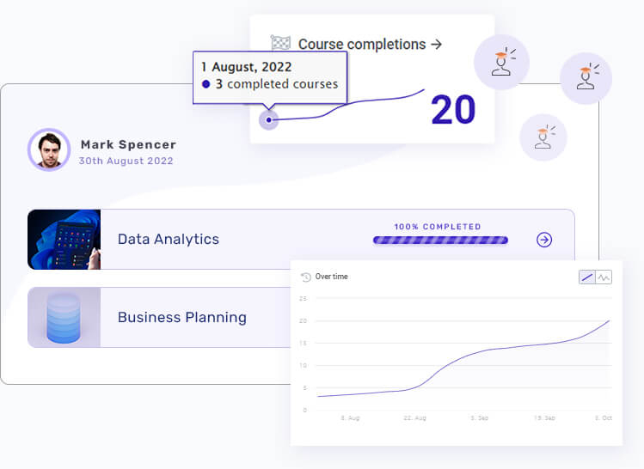Click the graduate icon nearest the number 20
Image resolution: width=644 pixels, height=469 pixels.
(x=501, y=62)
